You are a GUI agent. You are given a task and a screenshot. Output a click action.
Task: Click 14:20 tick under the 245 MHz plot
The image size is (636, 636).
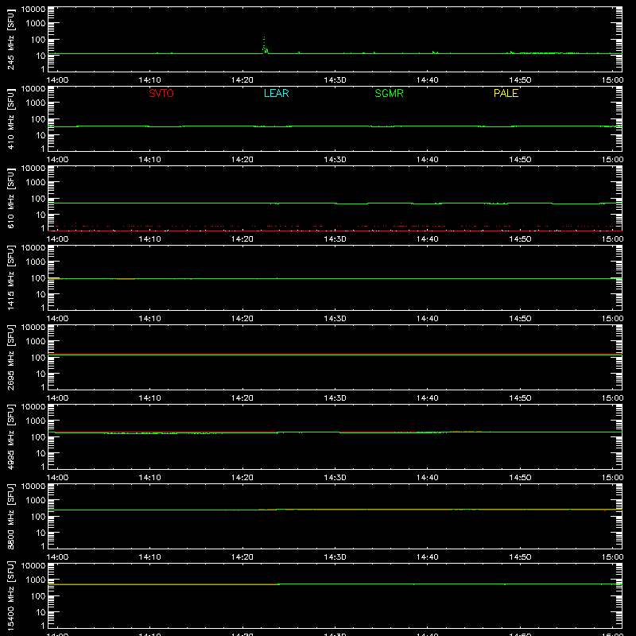[242, 80]
